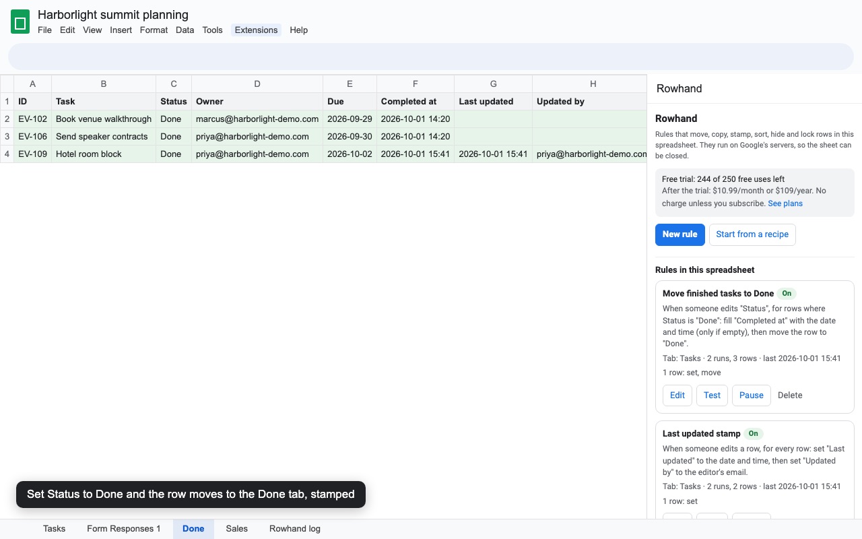This screenshot has height=539, width=862.
Task: Click the Send speaker contracts cell
Action: pyautogui.click(x=104, y=137)
